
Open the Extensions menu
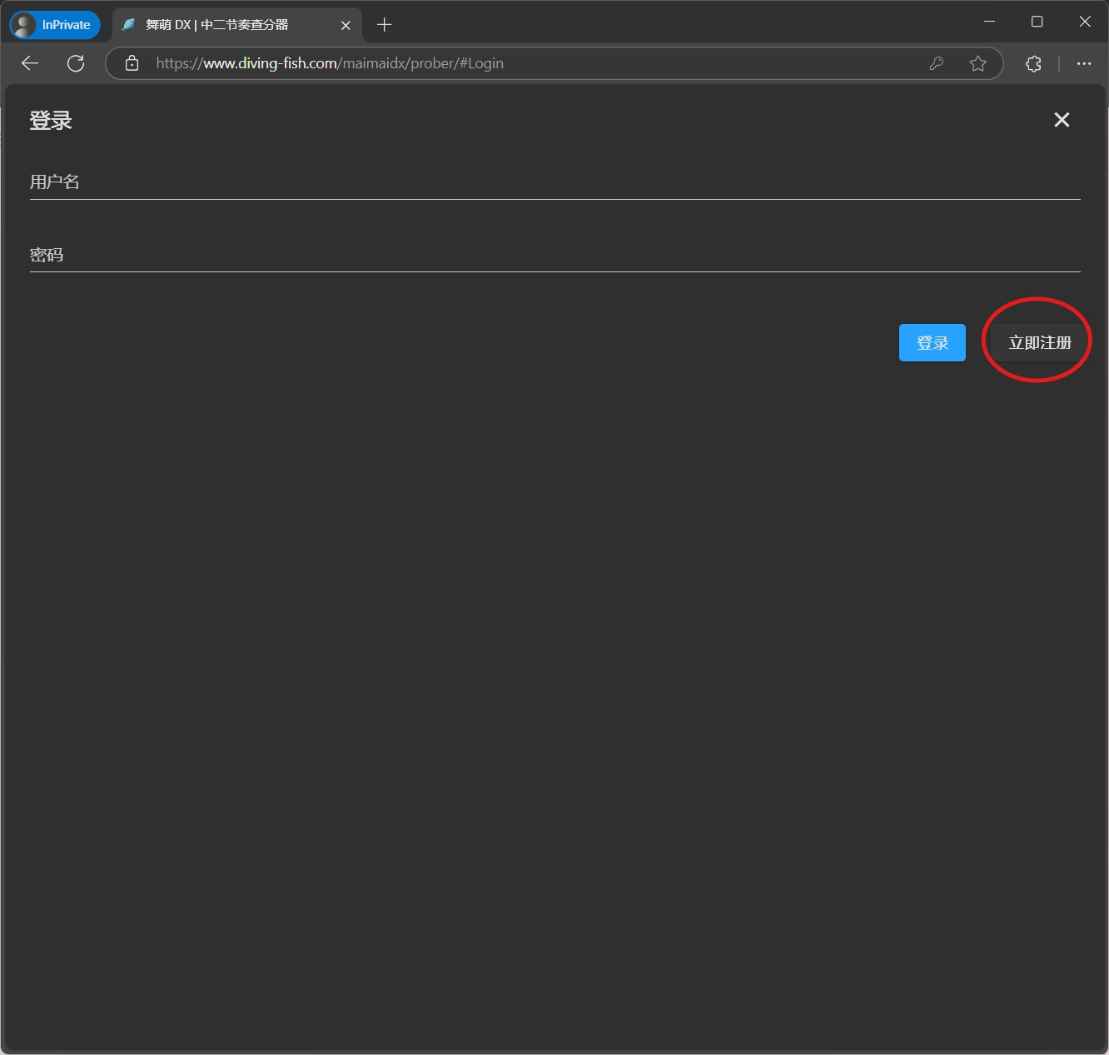(1033, 63)
